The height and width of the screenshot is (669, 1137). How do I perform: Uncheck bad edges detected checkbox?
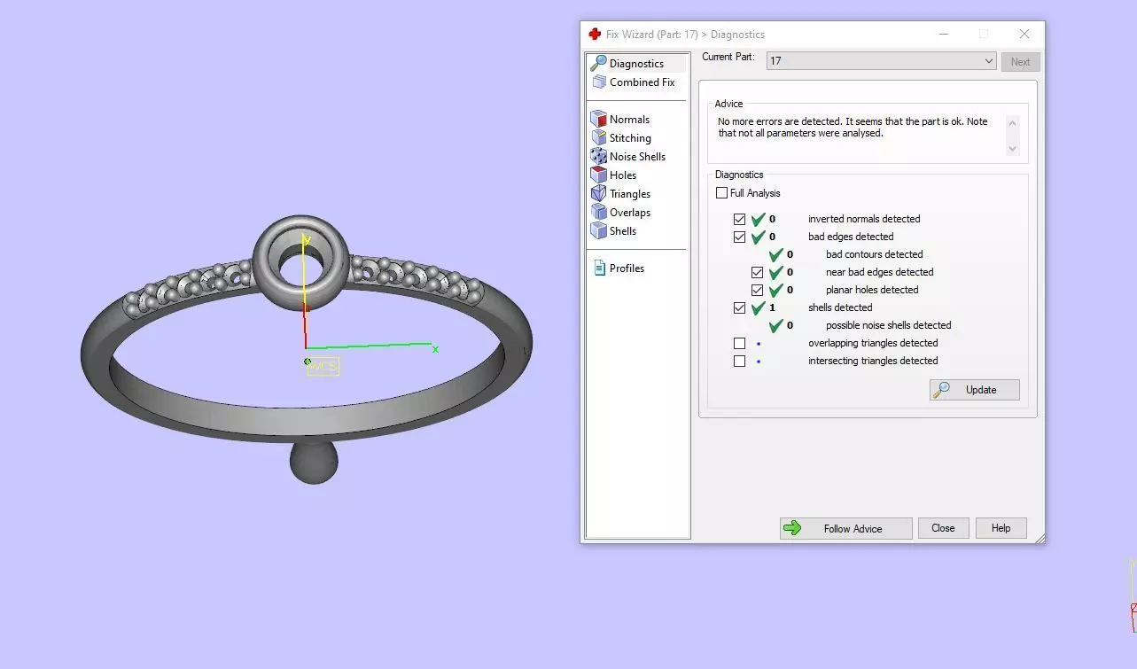pos(740,237)
